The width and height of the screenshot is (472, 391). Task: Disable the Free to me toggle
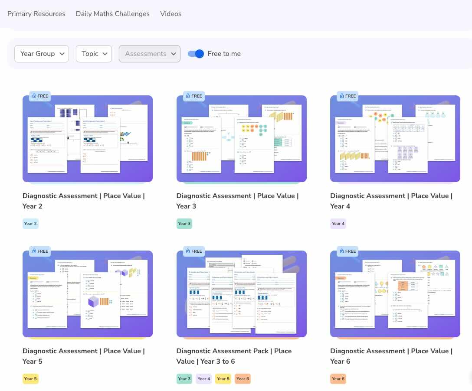[196, 54]
